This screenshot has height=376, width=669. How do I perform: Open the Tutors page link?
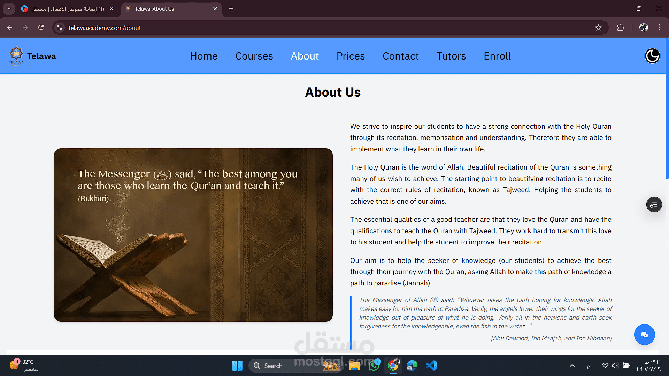451,56
